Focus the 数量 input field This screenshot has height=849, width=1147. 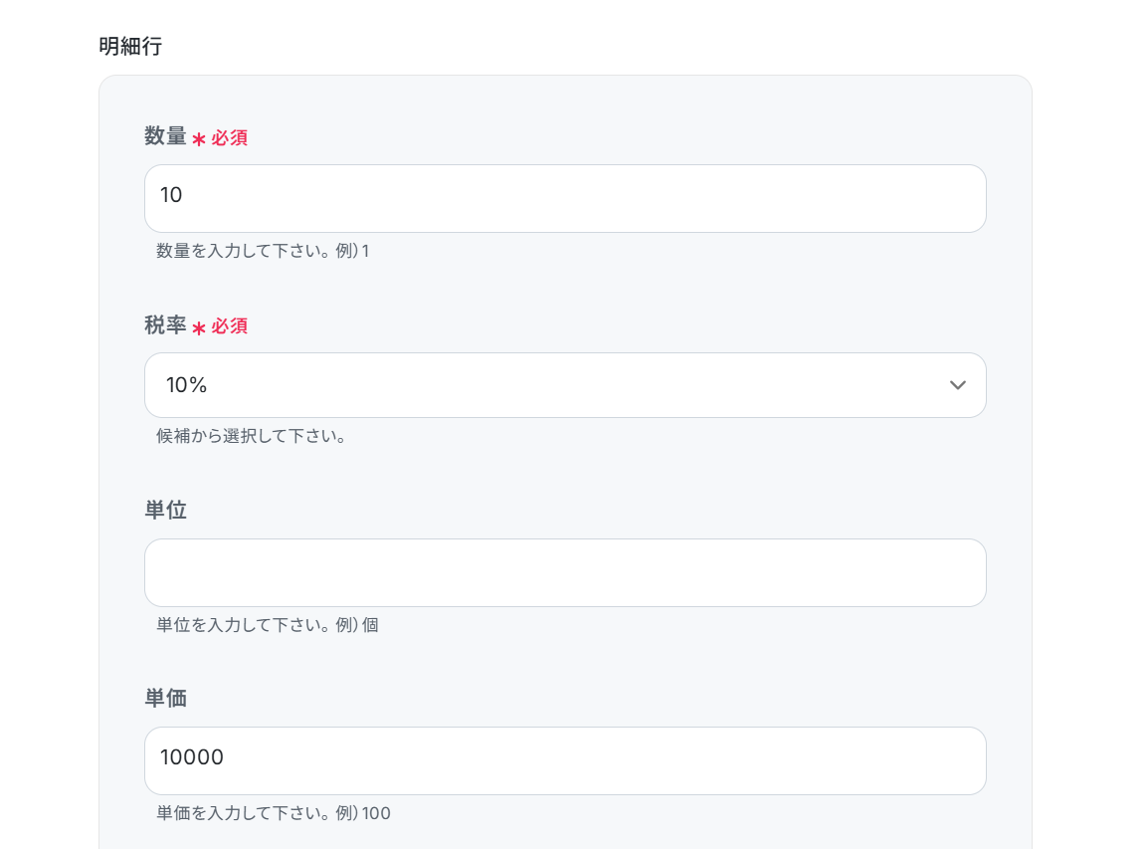pyautogui.click(x=564, y=199)
